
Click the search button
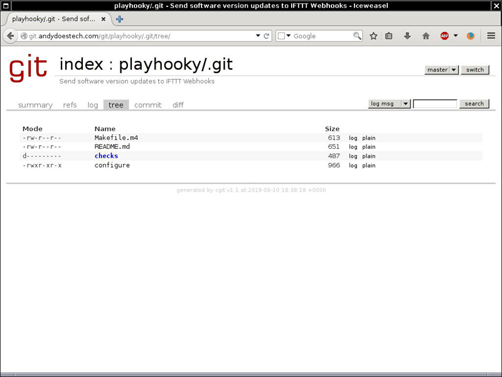(x=474, y=104)
